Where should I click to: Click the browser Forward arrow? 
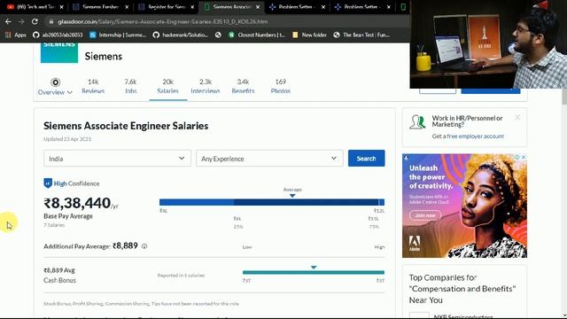tap(21, 21)
